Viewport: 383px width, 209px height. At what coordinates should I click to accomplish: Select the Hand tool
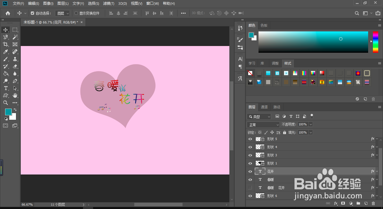coord(15,96)
